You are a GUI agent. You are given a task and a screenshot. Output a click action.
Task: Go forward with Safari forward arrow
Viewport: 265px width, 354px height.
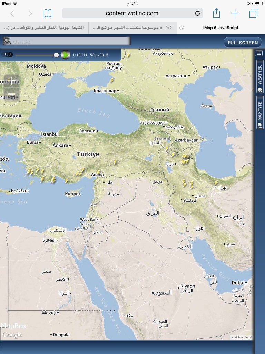click(x=30, y=13)
